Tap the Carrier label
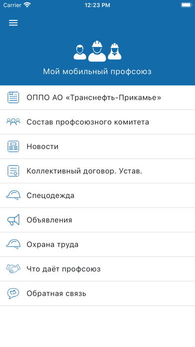 [x=12, y=5]
